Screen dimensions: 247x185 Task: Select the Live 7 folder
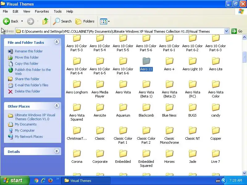[216, 157]
